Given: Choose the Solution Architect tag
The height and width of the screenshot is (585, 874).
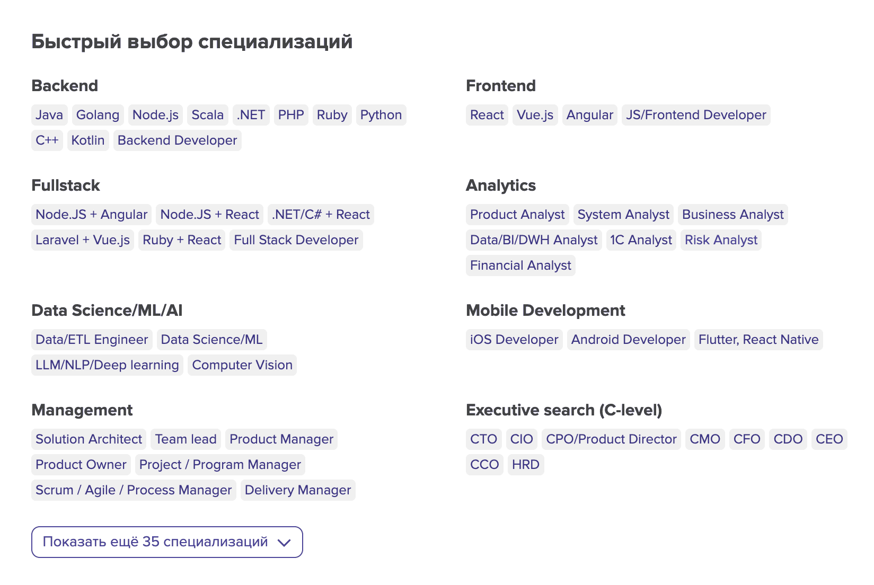Looking at the screenshot, I should [x=89, y=439].
